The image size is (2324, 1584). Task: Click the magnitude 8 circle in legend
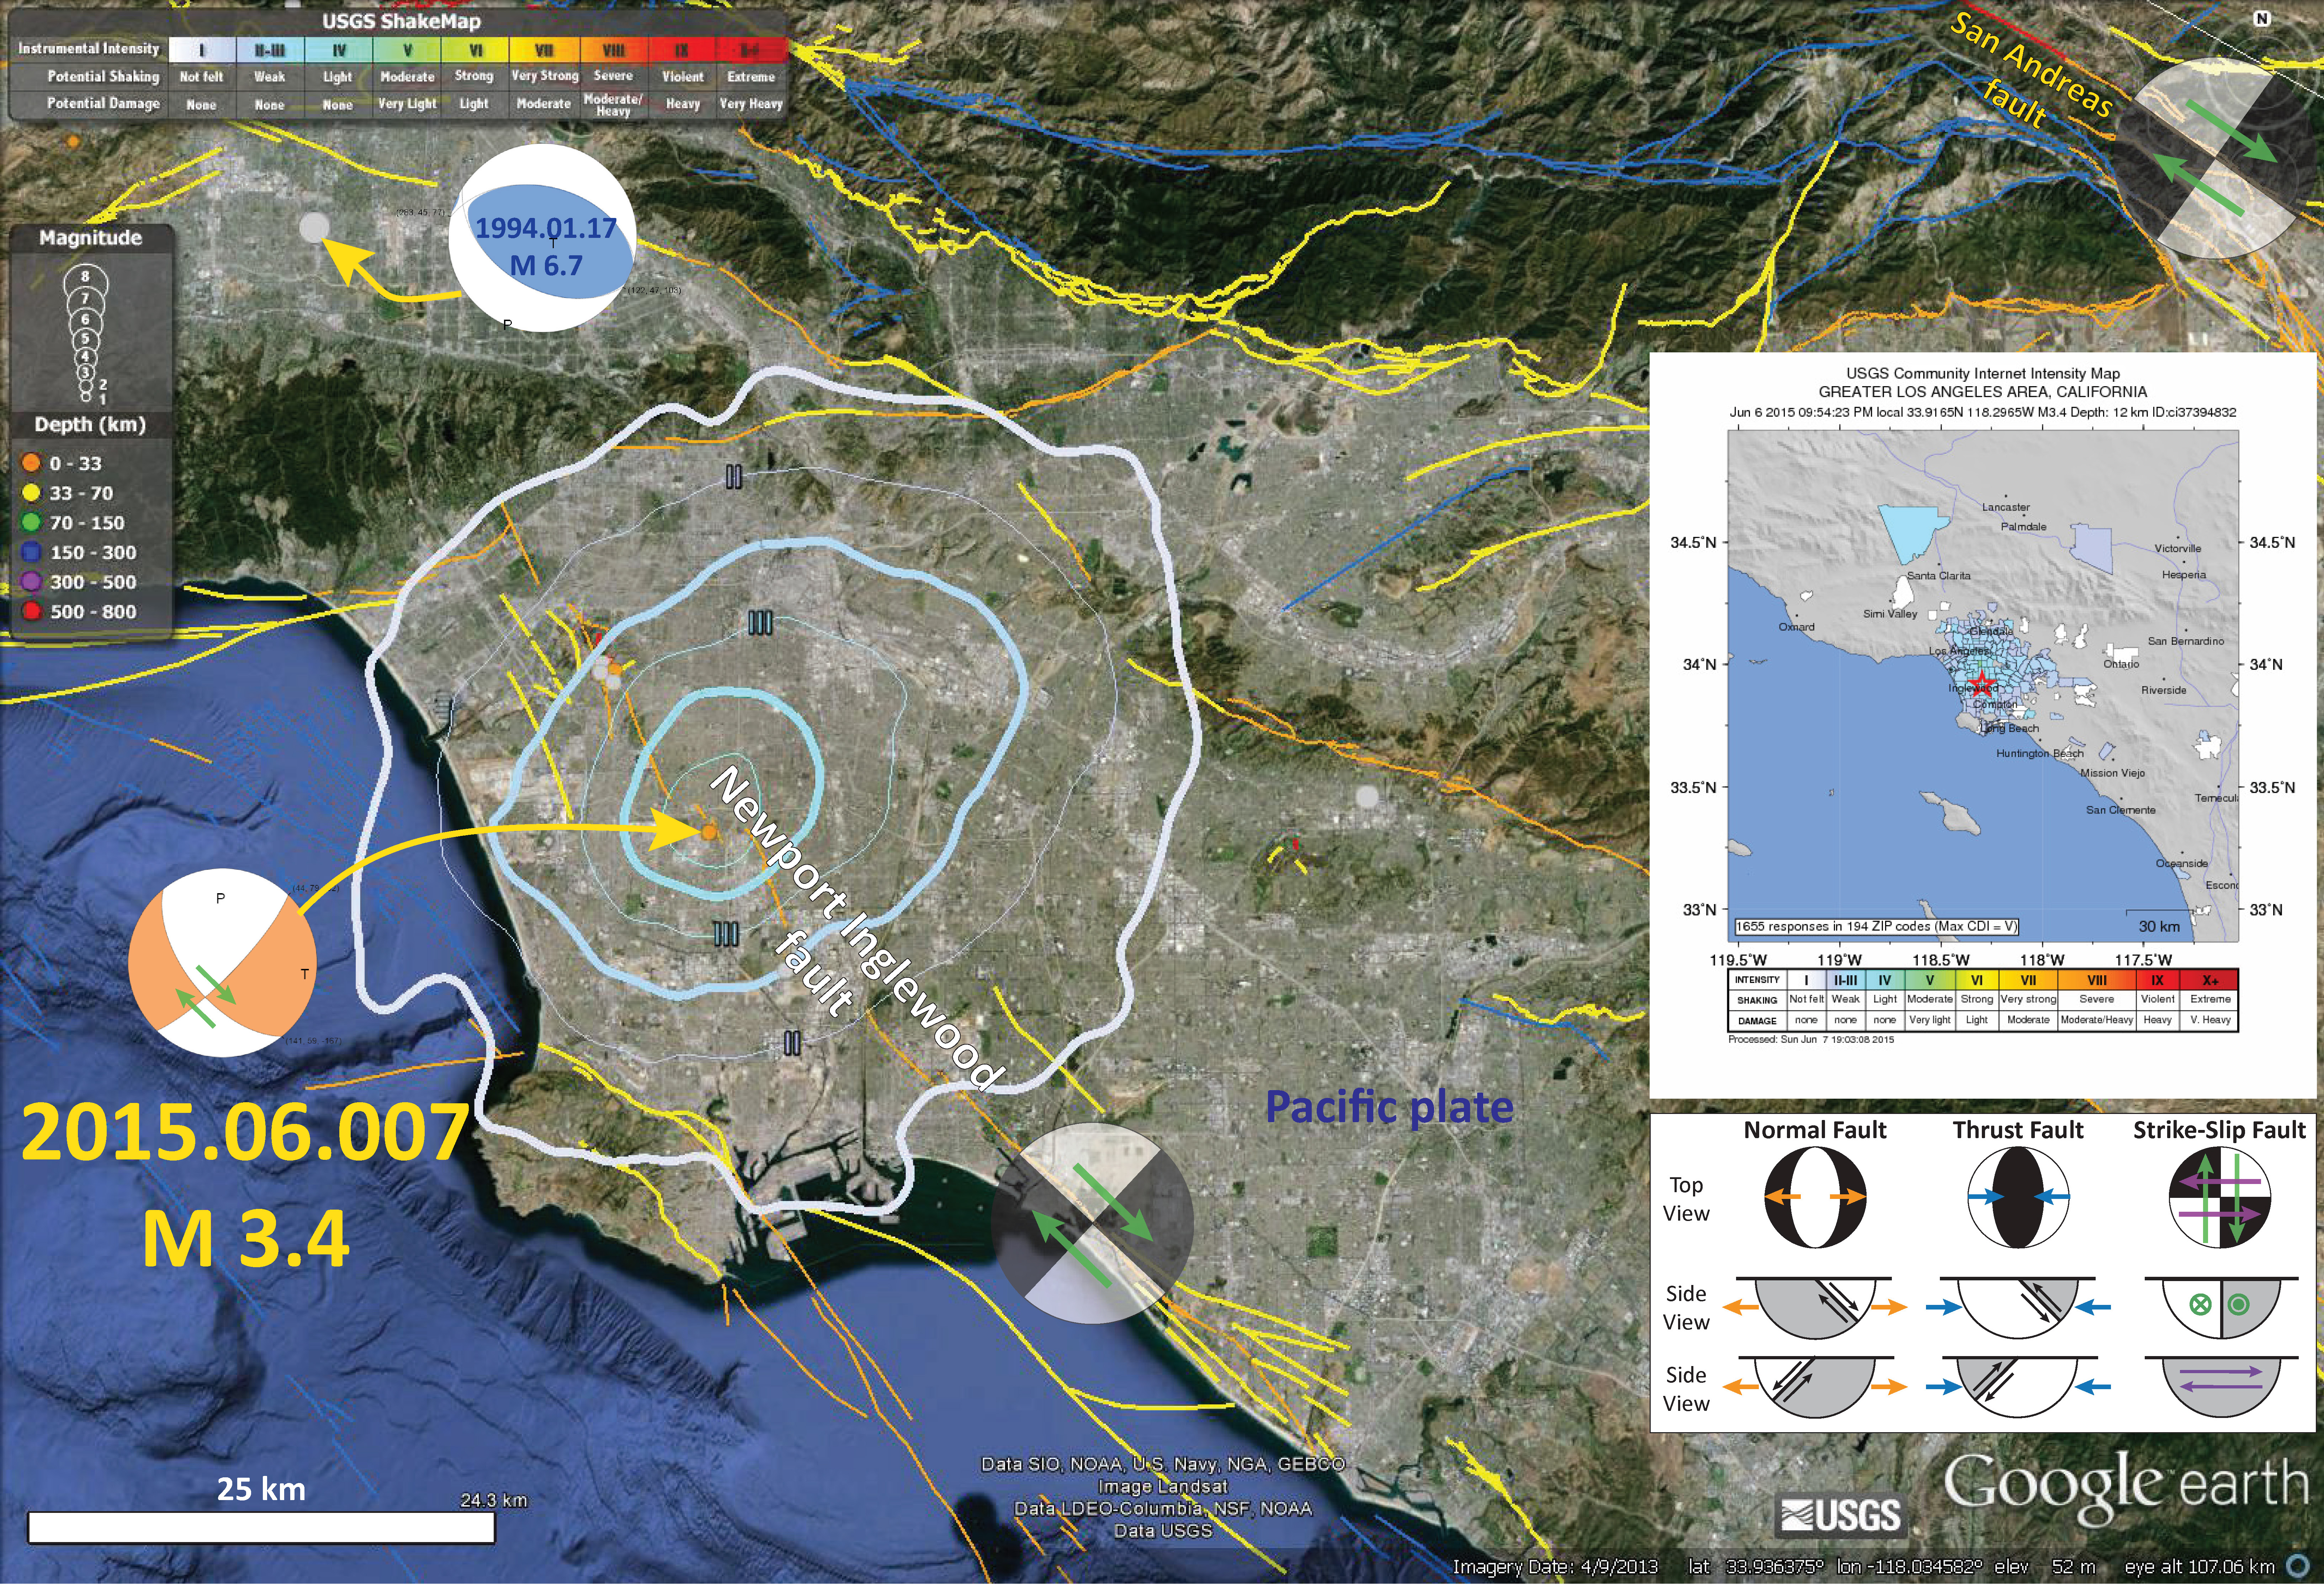85,277
